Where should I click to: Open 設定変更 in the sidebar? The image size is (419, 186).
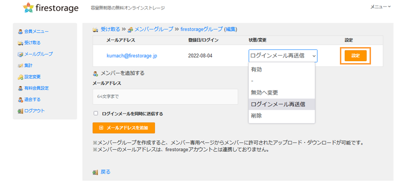[32, 77]
